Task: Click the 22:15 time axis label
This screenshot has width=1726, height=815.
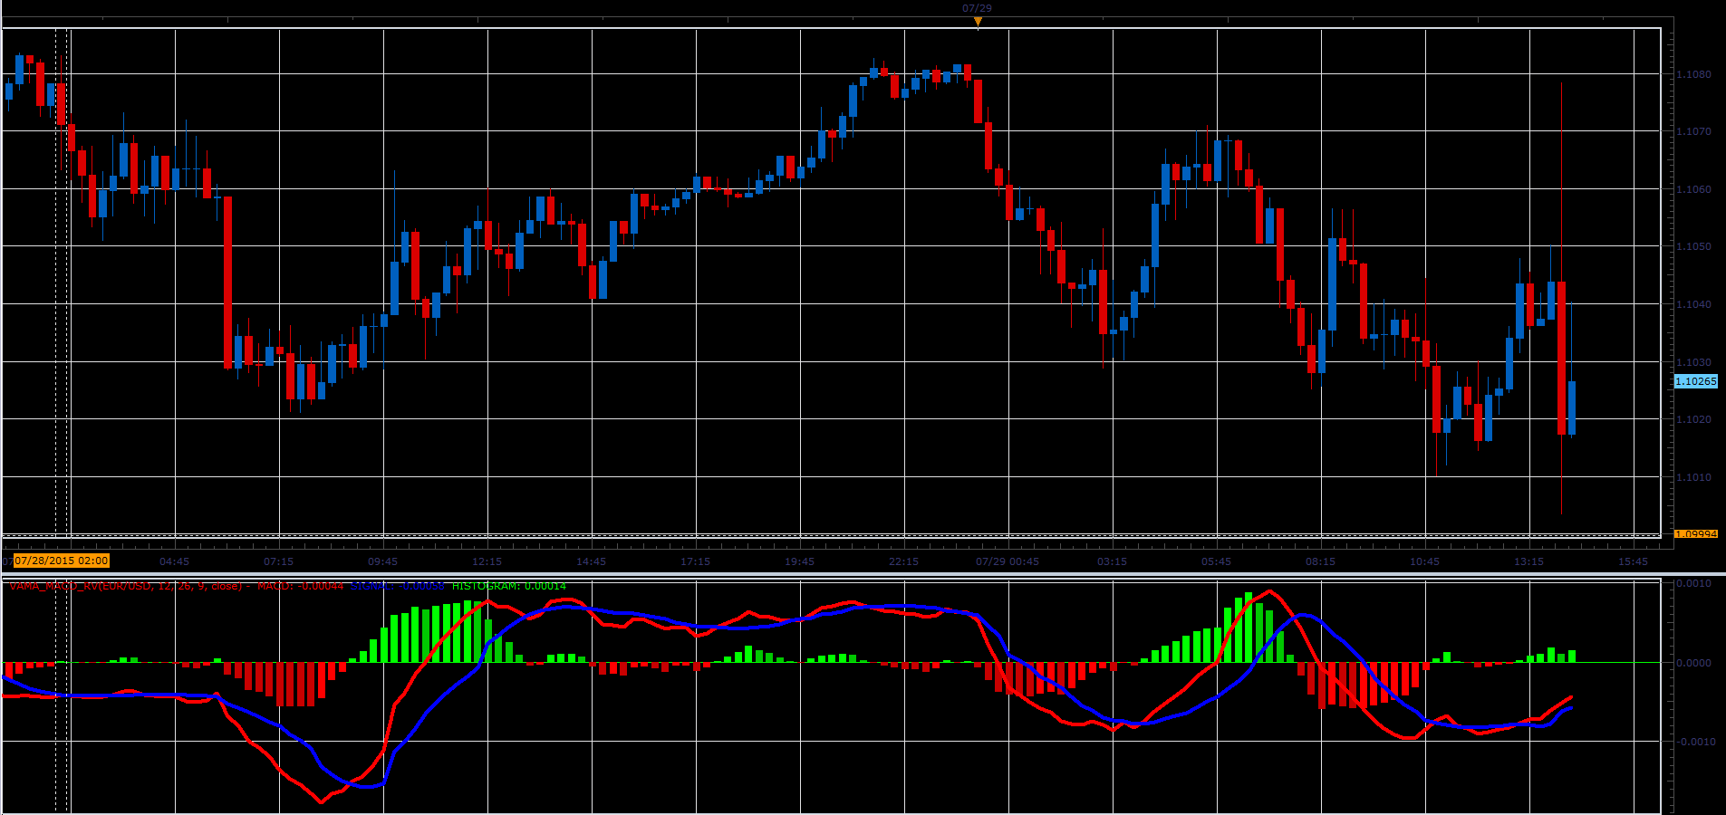Action: [x=904, y=561]
